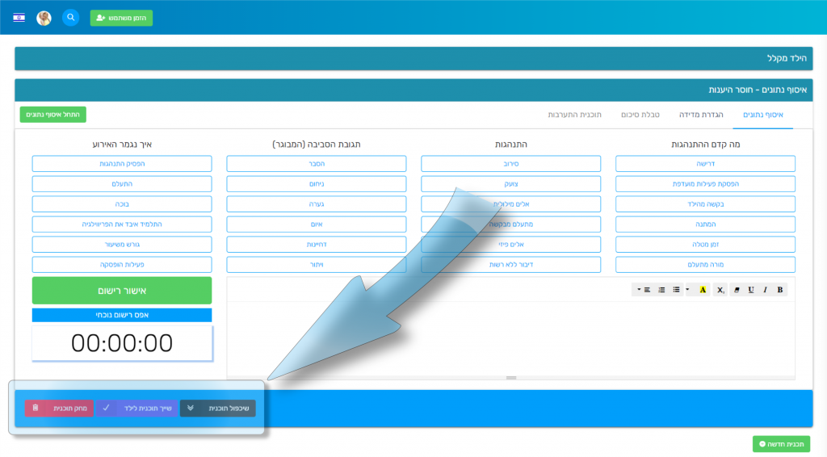Toggle italic text in the editor toolbar

tap(765, 290)
